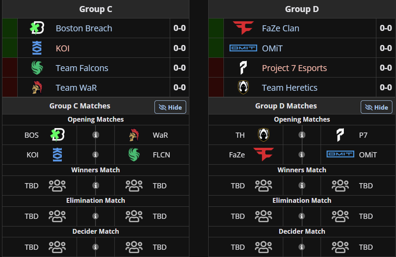This screenshot has height=257, width=396.
Task: Open the Team Heretics team page
Action: [x=289, y=88]
